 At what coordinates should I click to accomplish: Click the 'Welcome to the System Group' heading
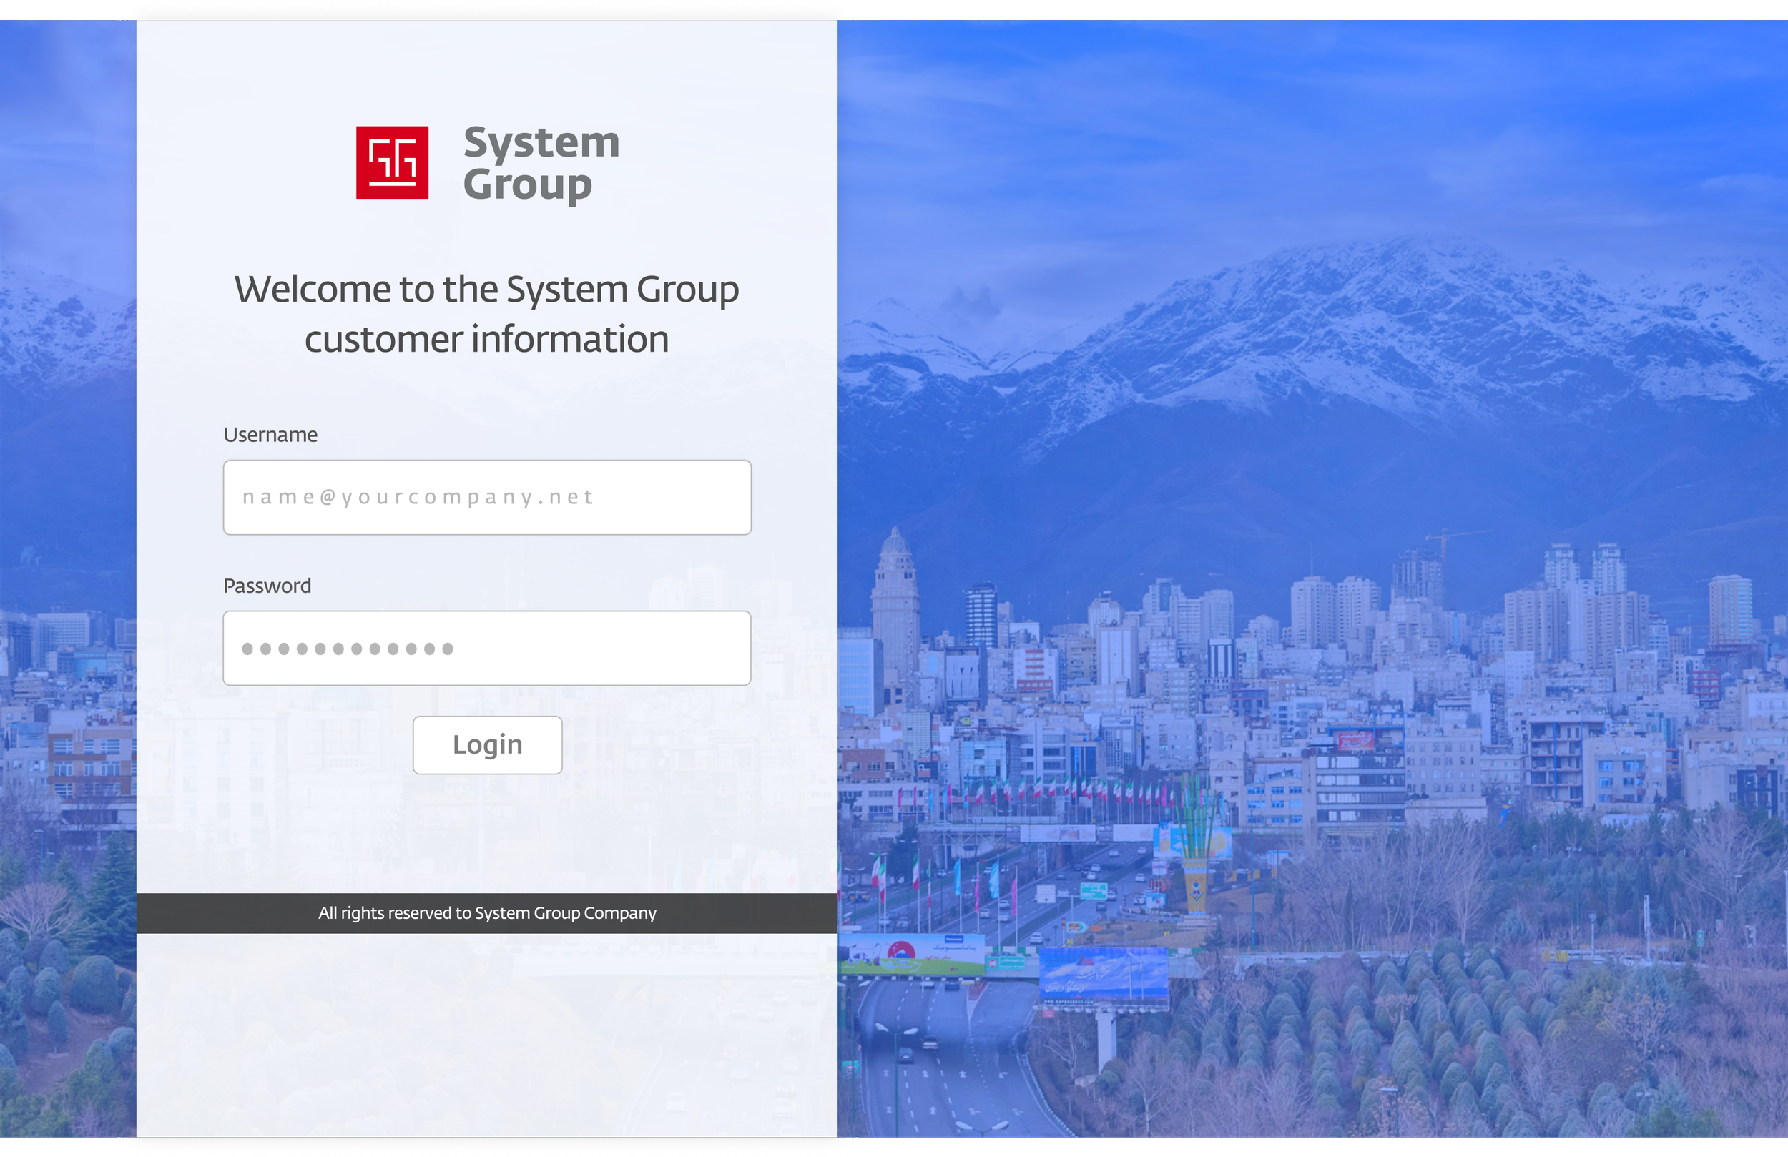(487, 314)
